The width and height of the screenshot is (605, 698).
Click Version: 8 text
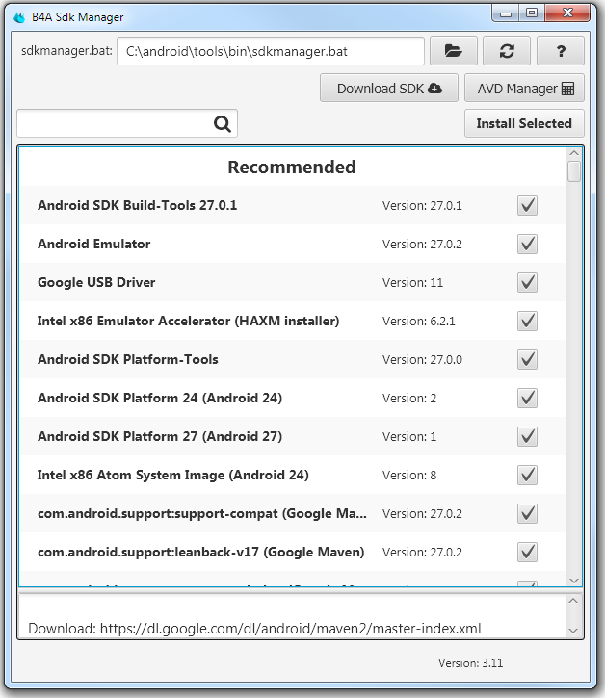409,475
